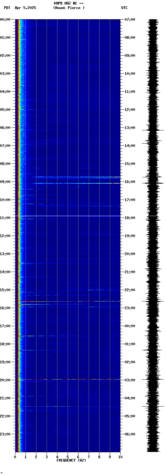Viewport: 166px width, 476px height.
Task: Click '08:00' on the UTC axis
Action: click(130, 38)
